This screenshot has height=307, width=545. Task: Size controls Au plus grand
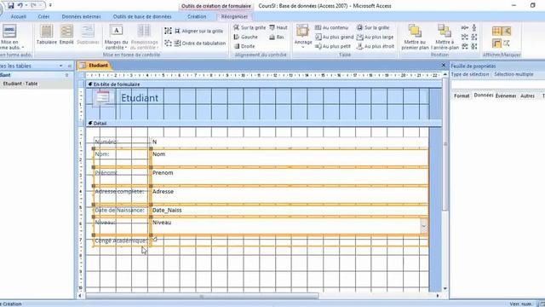335,37
